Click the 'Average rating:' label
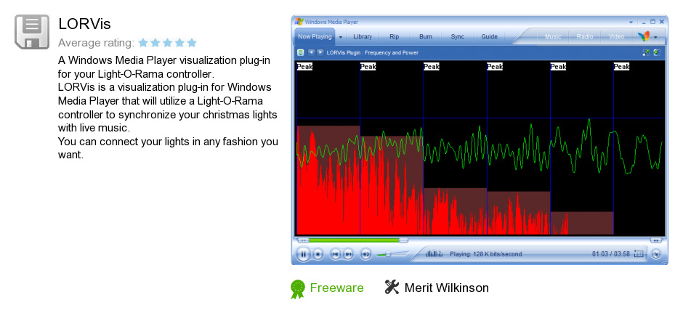Viewport: 683px width, 321px height. [x=96, y=43]
